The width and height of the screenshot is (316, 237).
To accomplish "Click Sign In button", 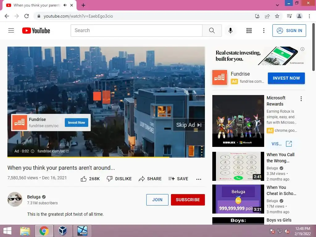I will (x=289, y=31).
